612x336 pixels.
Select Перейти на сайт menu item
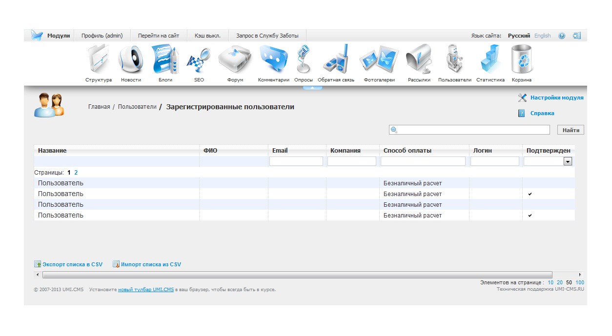(x=159, y=36)
